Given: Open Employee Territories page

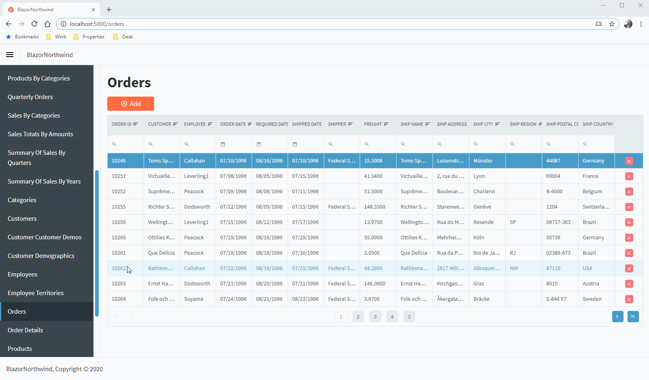Looking at the screenshot, I should [x=47, y=293].
